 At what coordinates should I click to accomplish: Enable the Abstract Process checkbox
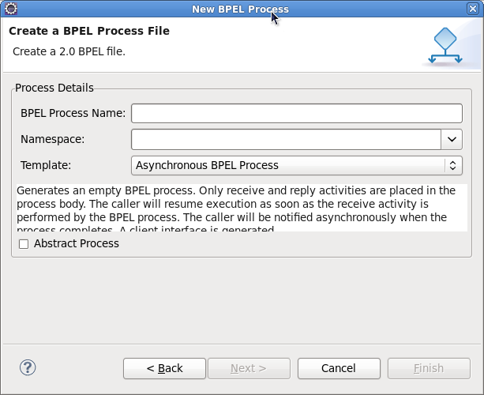pos(24,244)
